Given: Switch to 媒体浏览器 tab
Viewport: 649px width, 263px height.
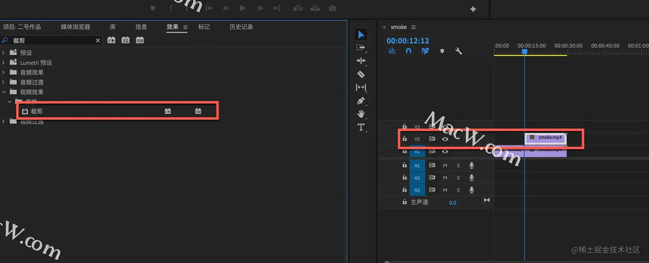Looking at the screenshot, I should click(76, 27).
